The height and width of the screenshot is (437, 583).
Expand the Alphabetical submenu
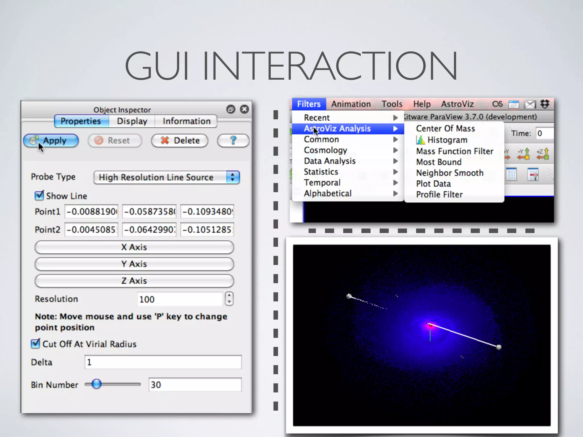point(348,193)
